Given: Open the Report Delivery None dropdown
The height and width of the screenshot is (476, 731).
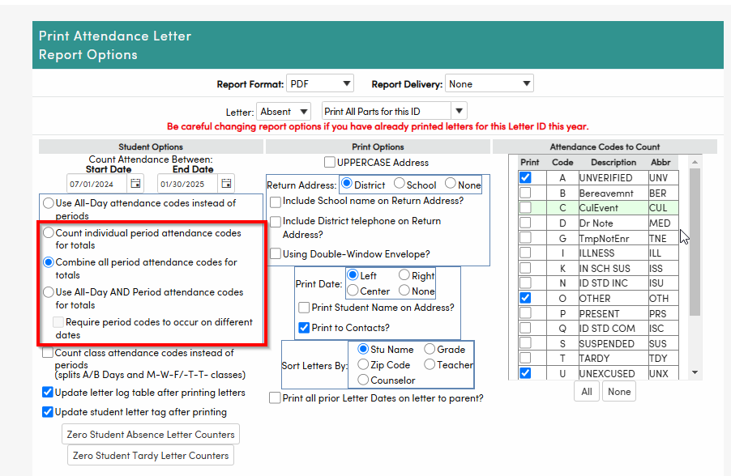Looking at the screenshot, I should tap(489, 84).
